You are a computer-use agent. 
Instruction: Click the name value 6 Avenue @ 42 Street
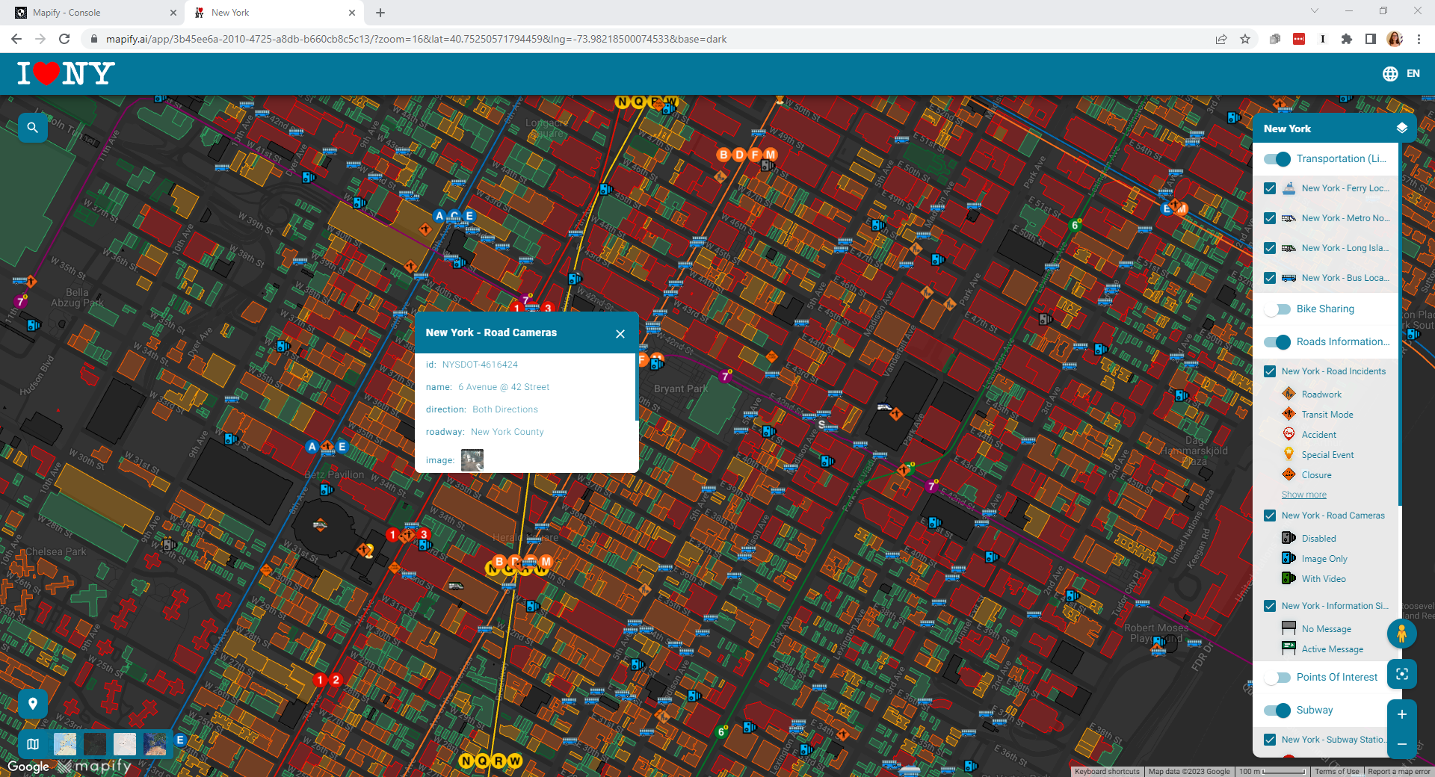point(504,387)
